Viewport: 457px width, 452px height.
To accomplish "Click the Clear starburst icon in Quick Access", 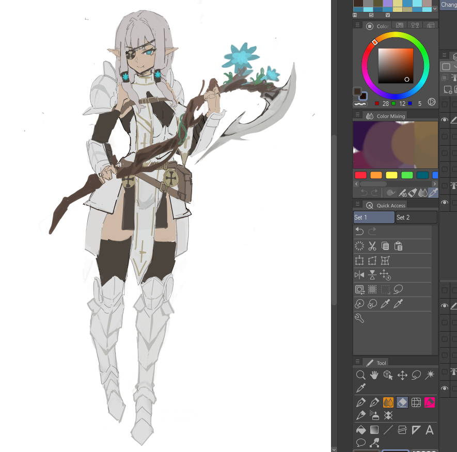I will [359, 246].
